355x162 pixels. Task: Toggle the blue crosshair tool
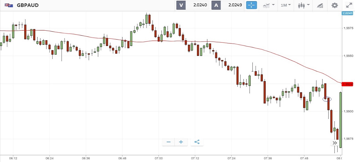(x=251, y=5)
